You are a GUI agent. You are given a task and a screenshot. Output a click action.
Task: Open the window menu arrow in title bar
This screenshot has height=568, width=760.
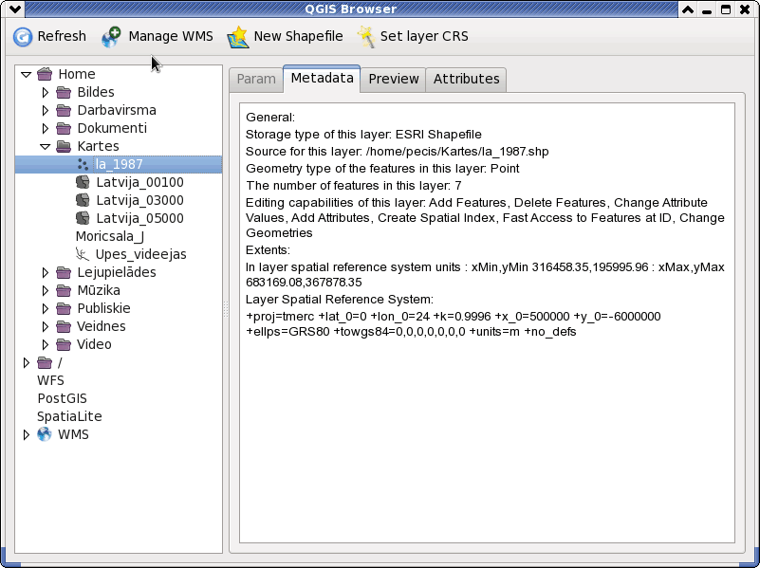15,9
